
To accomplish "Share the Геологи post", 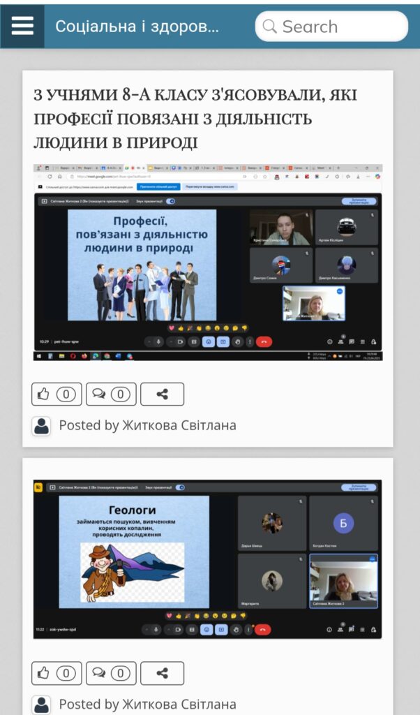I will [x=162, y=673].
